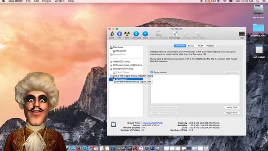This screenshot has height=151, width=268.
Task: Open the Window menu
Action: coord(59,1)
